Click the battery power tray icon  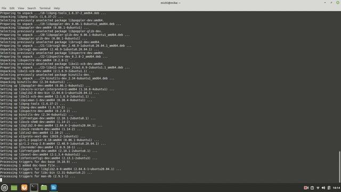pos(329,188)
